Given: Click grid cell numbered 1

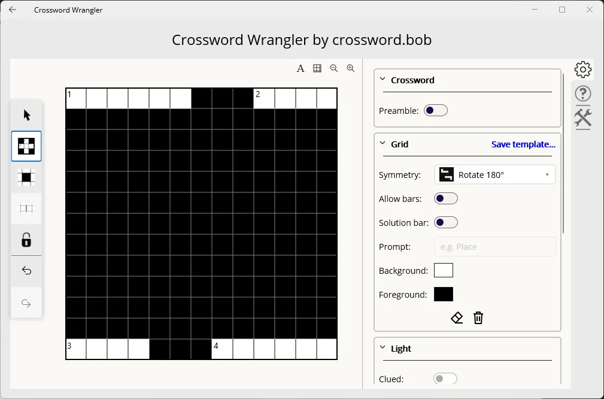Looking at the screenshot, I should click(x=76, y=99).
